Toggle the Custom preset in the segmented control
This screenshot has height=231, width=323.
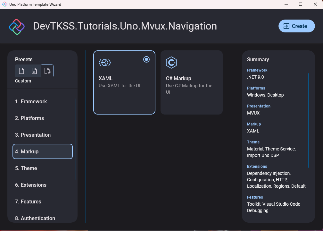(x=47, y=71)
